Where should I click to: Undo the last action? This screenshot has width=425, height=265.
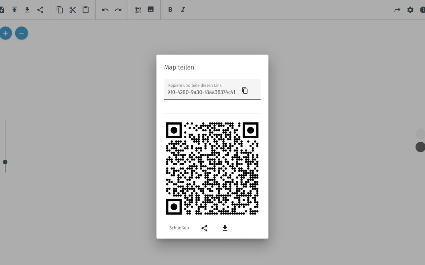105,10
